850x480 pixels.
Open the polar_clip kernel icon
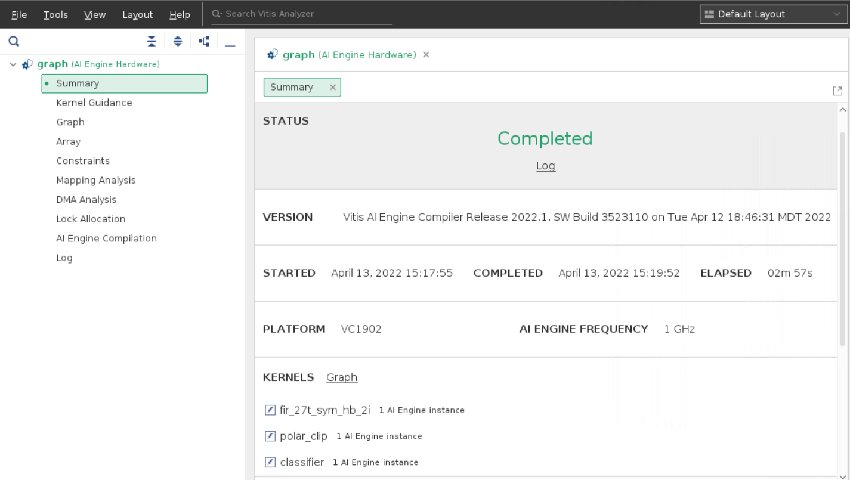point(270,436)
